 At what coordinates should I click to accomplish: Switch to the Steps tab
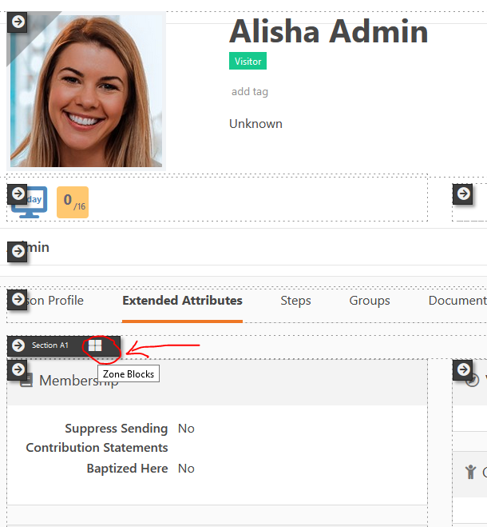click(295, 301)
